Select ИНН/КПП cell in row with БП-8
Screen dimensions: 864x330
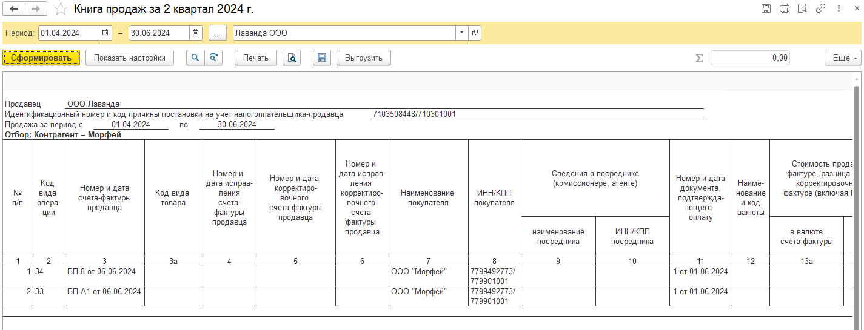[495, 277]
